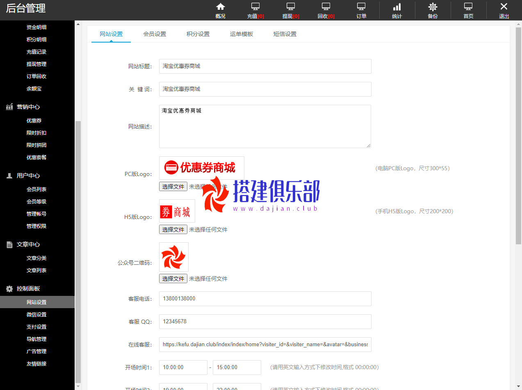Click the main page scrollbar up arrow
Viewport: 522px width, 390px height.
click(x=518, y=24)
